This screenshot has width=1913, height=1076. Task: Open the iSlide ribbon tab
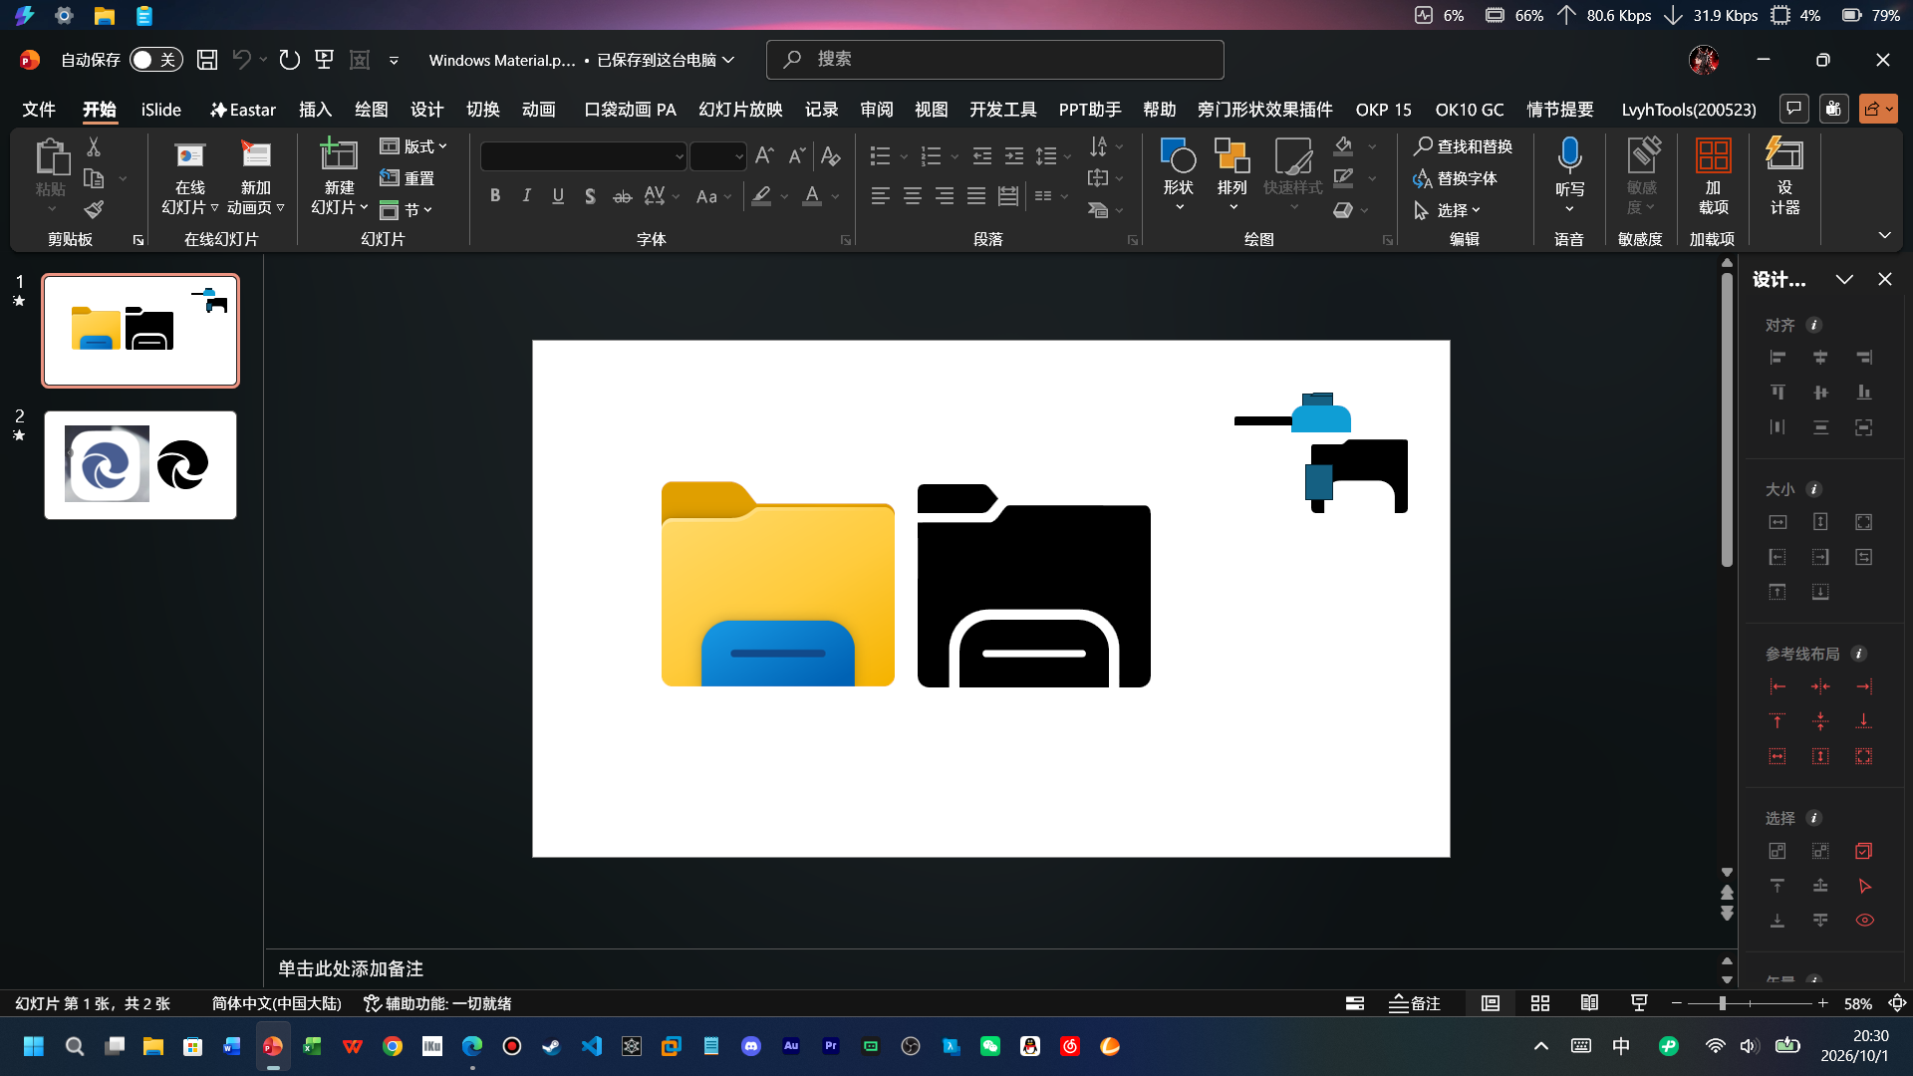(160, 110)
